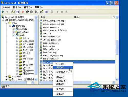Expand the images folder node
Image resolution: width=128 pixels, height=97 pixels.
17,53
